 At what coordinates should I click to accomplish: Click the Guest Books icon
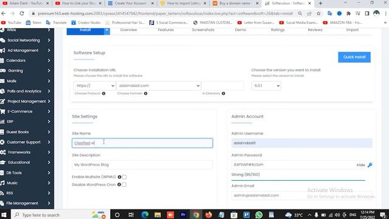pyautogui.click(x=2, y=132)
